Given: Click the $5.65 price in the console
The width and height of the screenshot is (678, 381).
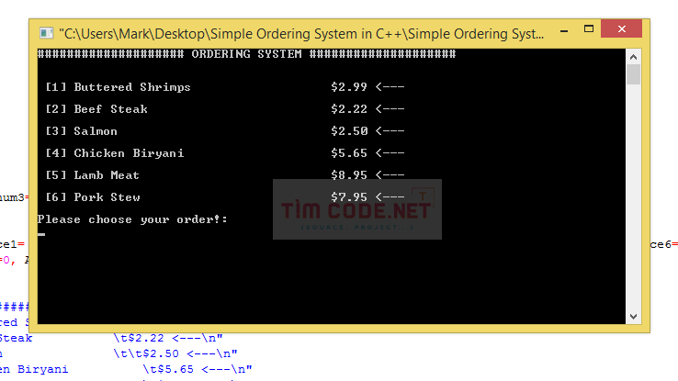Looking at the screenshot, I should click(349, 153).
